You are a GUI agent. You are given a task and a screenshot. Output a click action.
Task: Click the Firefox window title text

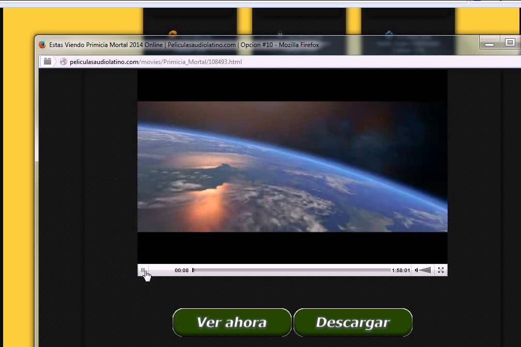coord(184,45)
